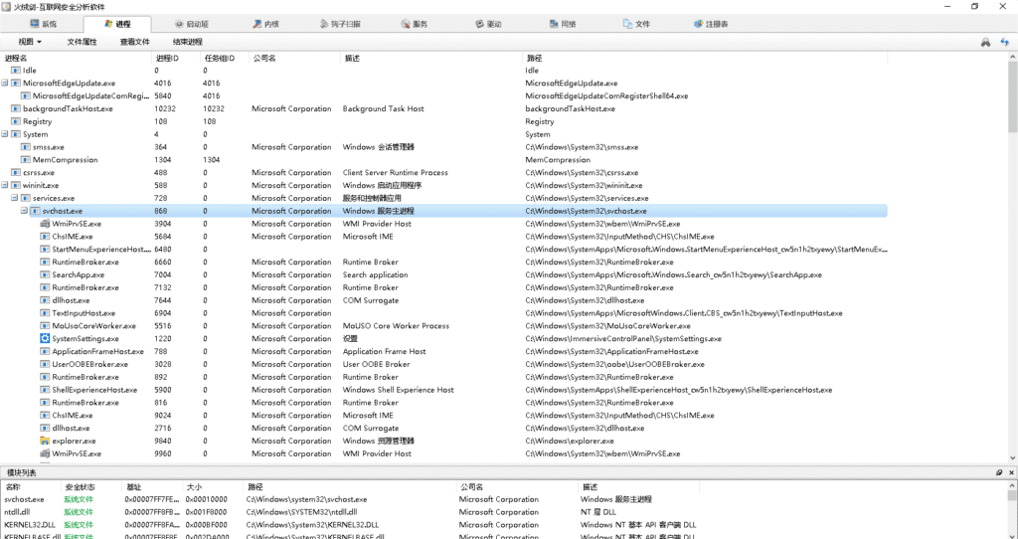Select RuntimeBroker.exe with PID 6660

pyautogui.click(x=443, y=262)
